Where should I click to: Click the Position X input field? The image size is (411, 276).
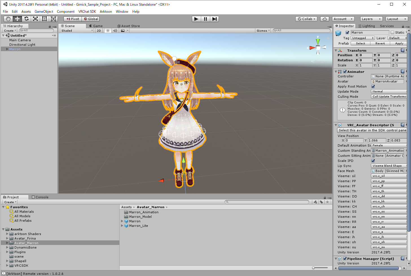[x=366, y=55]
